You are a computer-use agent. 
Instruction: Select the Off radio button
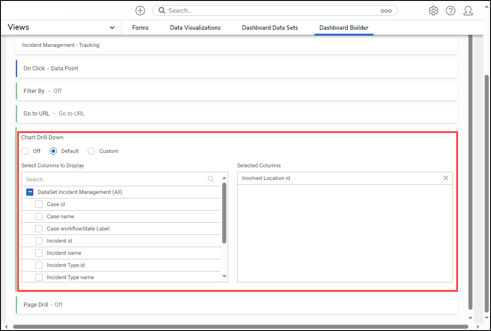pyautogui.click(x=25, y=151)
